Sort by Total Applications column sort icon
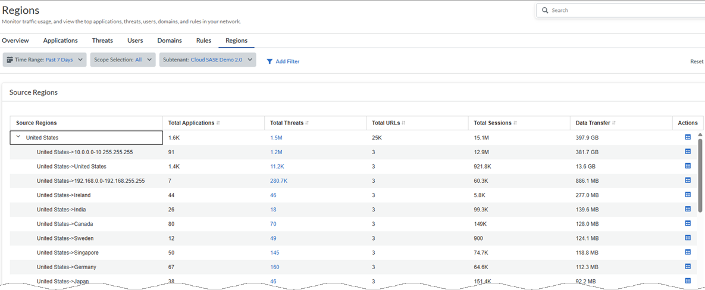Viewport: 705px width, 290px height. [218, 123]
